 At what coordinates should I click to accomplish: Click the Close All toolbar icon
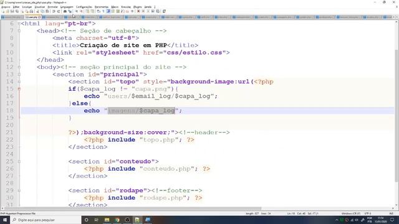[27, 11]
